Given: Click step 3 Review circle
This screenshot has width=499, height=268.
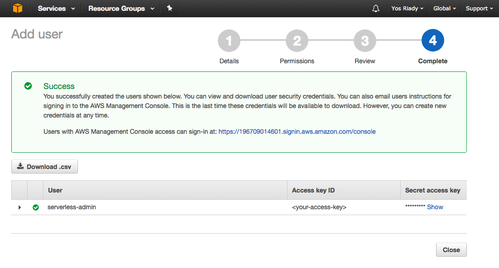Looking at the screenshot, I should (x=365, y=41).
